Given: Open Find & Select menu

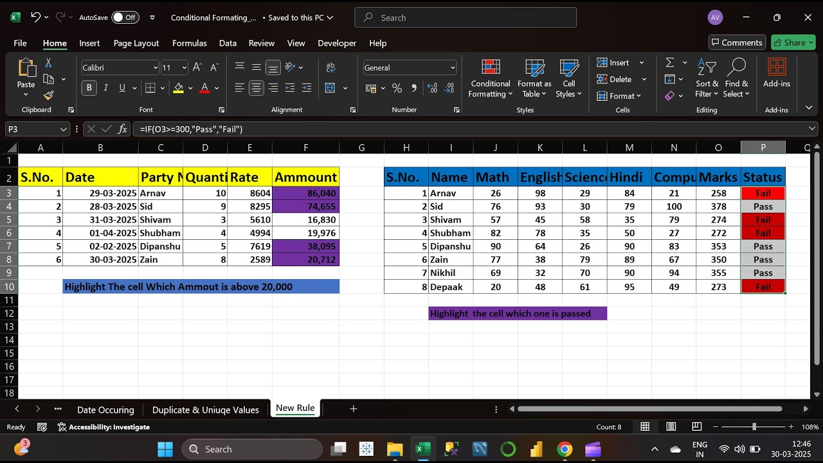Looking at the screenshot, I should (x=736, y=78).
